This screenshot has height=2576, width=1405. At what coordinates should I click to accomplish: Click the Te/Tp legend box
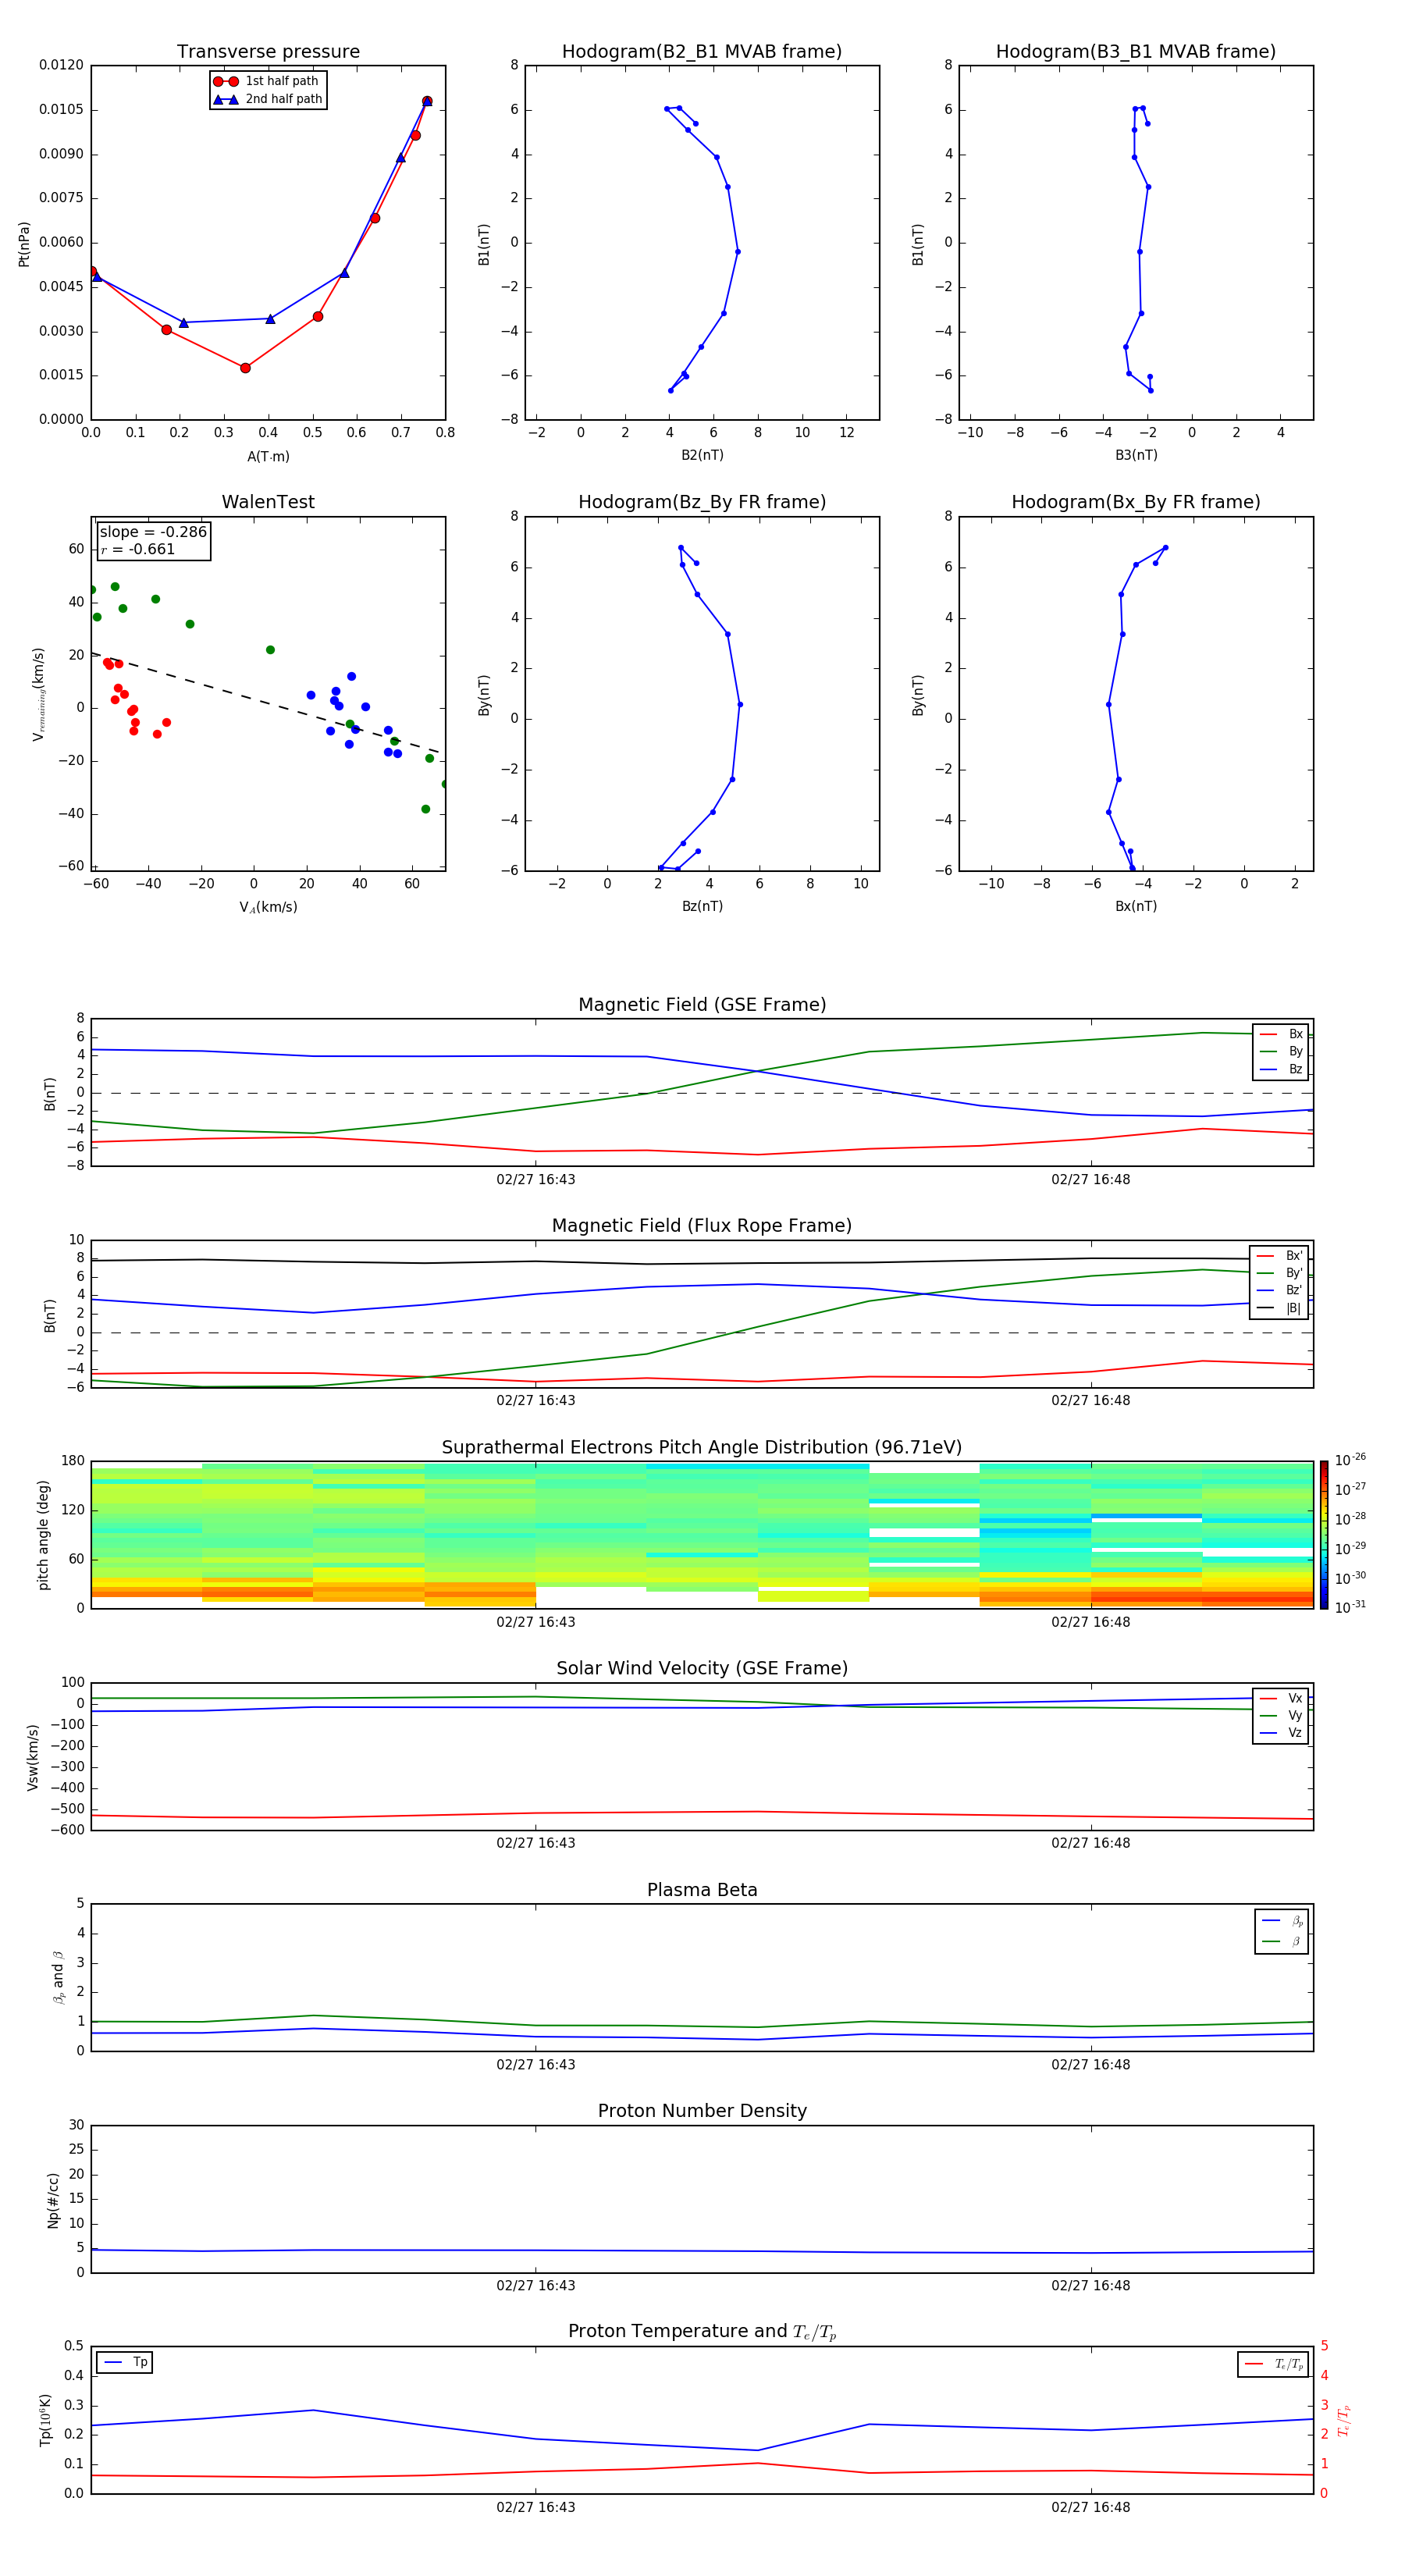click(1273, 2364)
